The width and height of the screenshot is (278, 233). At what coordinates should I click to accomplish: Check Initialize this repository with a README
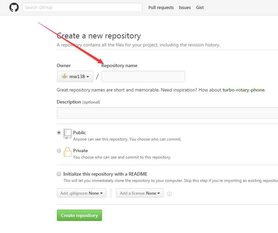click(59, 174)
